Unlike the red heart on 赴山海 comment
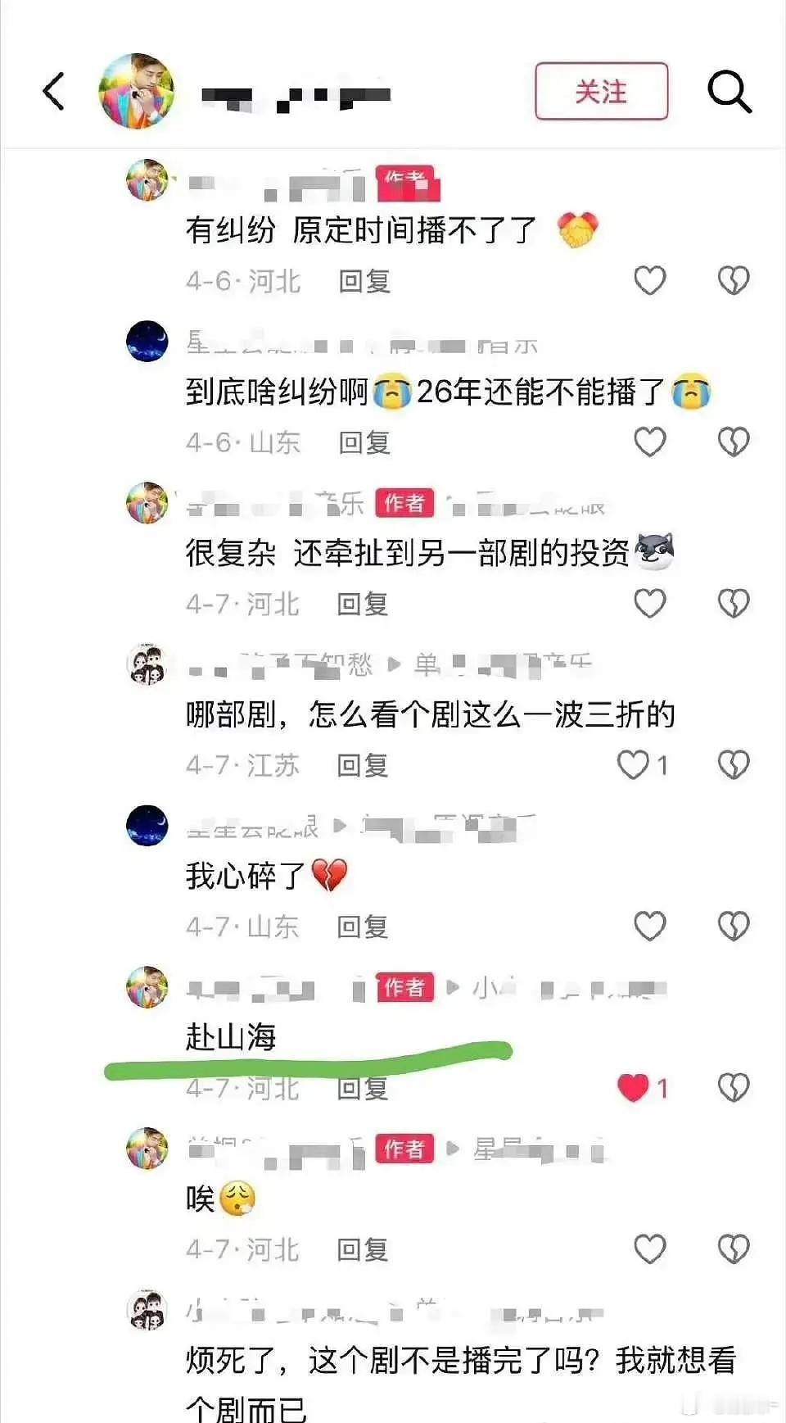The width and height of the screenshot is (786, 1423). (633, 1087)
